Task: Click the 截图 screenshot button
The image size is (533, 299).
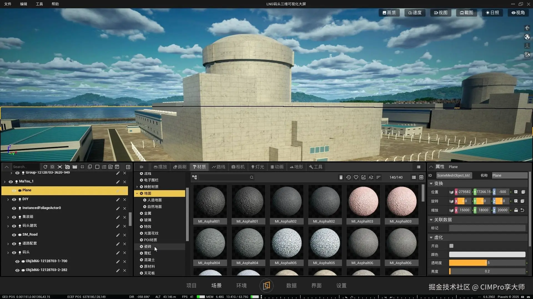Action: tap(466, 13)
